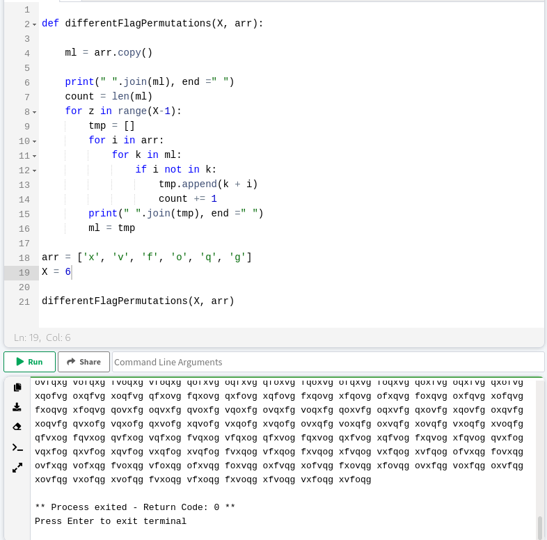This screenshot has width=547, height=540.
Task: Collapse the if block at line 12
Action: (34, 170)
